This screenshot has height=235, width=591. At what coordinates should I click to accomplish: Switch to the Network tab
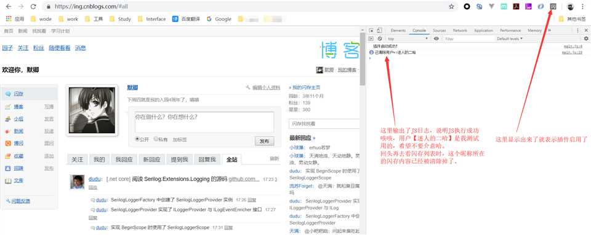460,31
